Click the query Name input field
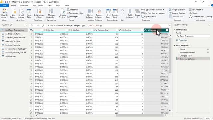Screen dimensions: 213x120 coord(193,36)
